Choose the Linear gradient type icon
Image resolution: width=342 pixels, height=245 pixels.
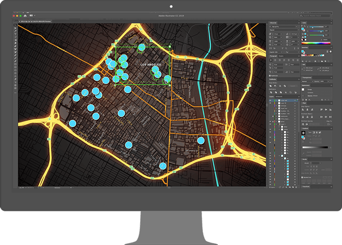[x=314, y=133]
